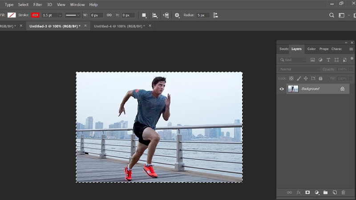Switch to the Properties panel tab
Viewport: 356px width, 200px height.
click(324, 49)
